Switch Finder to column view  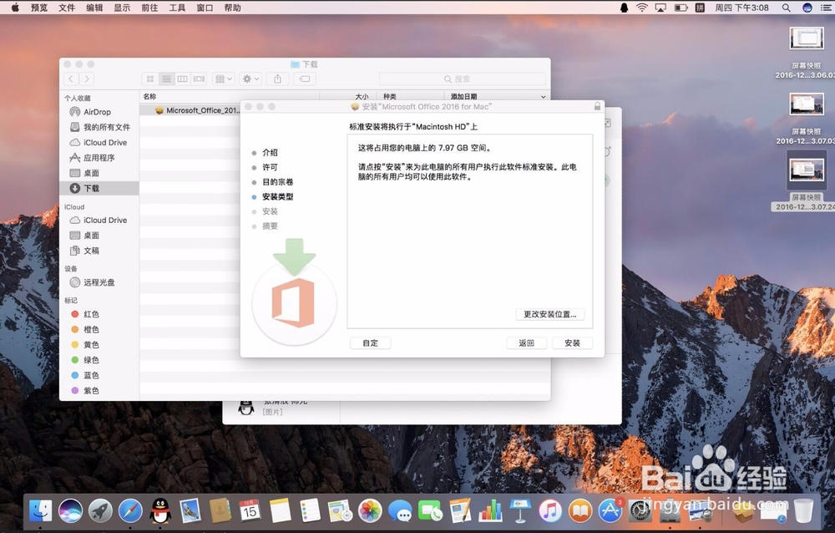coord(182,79)
